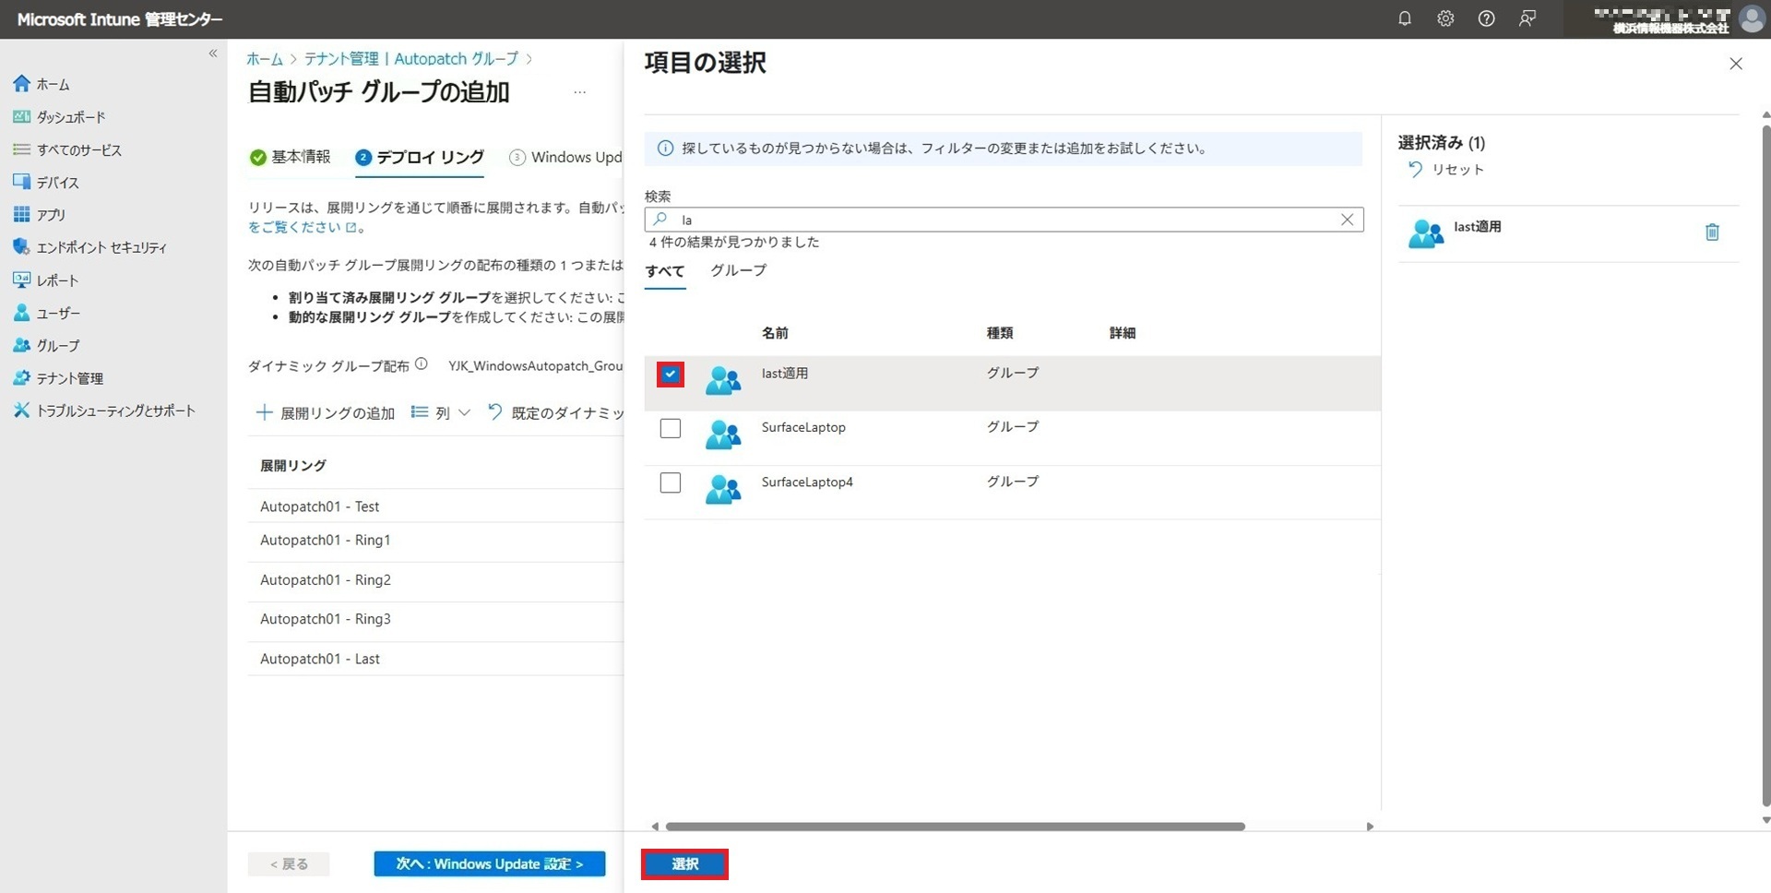
Task: Click テナント管理 | Autopatch グループ breadcrumb
Action: point(411,59)
